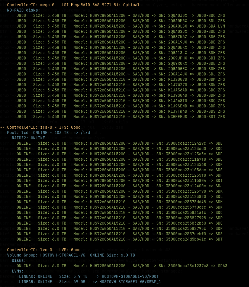249x287 pixels.
Task: Click serial number 2QGA0JGX
Action: [x=178, y=16]
